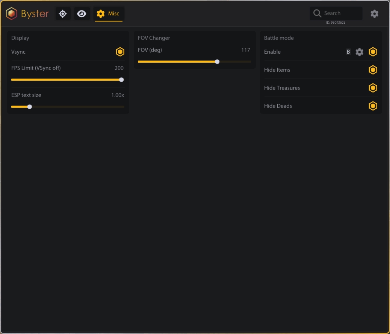Toggle Battle mode Enable switch
The width and height of the screenshot is (390, 334).
(x=373, y=52)
